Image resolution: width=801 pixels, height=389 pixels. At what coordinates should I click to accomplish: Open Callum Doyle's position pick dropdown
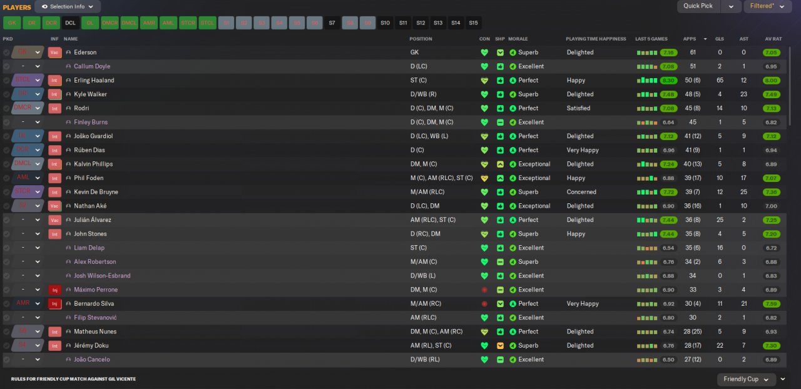pos(28,66)
